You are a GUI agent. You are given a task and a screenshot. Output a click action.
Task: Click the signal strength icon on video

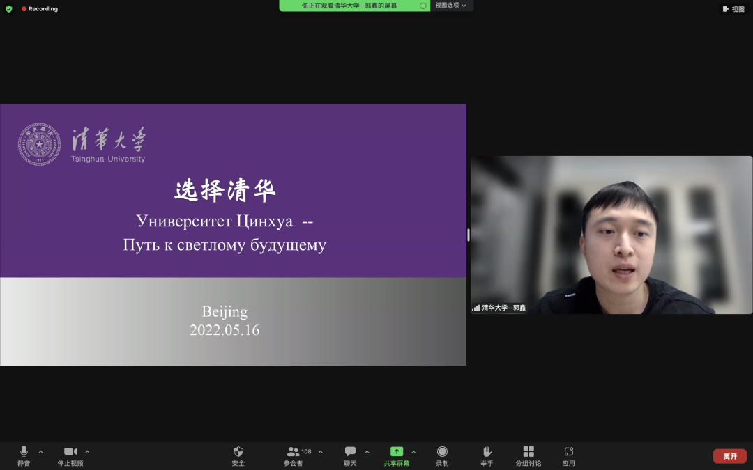pos(476,308)
